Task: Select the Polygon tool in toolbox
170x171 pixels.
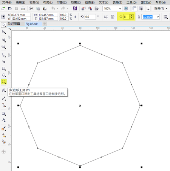Action: [4, 82]
